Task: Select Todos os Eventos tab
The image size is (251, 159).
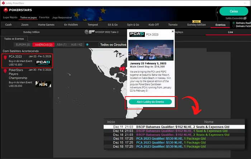Action: (14, 39)
